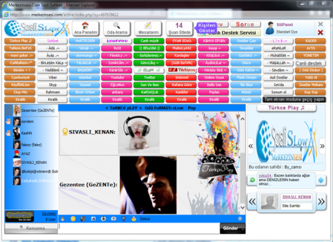The height and width of the screenshot is (242, 333).
Task: Select the Türkce Play room tab
Action: click(20, 41)
